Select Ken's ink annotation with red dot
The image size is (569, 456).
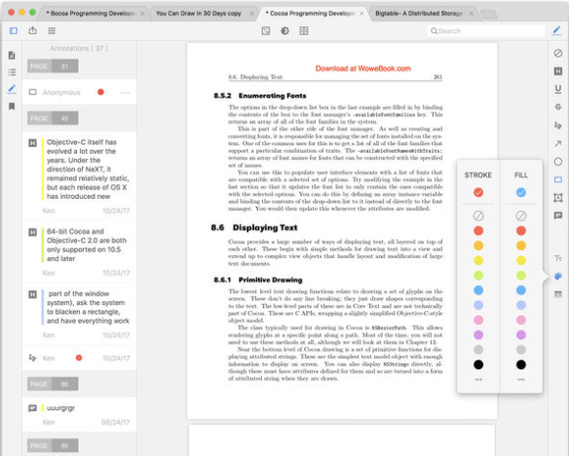click(x=79, y=358)
